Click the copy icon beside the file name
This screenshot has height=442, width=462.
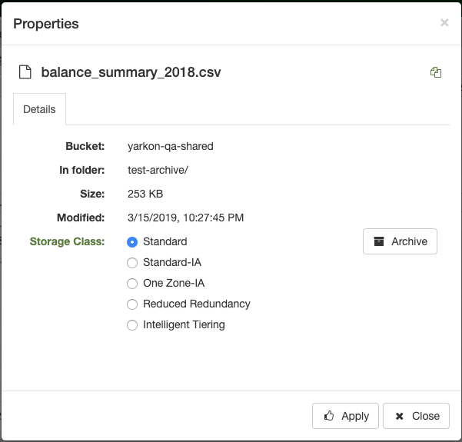click(436, 72)
